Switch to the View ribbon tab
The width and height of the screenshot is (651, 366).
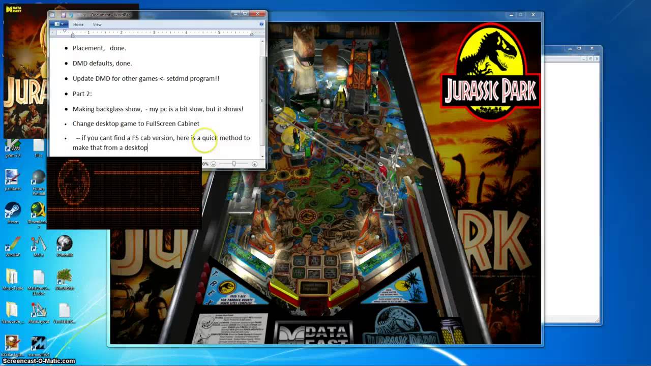97,24
